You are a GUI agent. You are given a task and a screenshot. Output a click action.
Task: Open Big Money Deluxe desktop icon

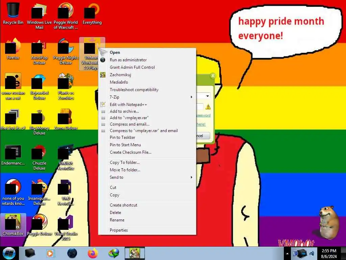[x=39, y=122]
